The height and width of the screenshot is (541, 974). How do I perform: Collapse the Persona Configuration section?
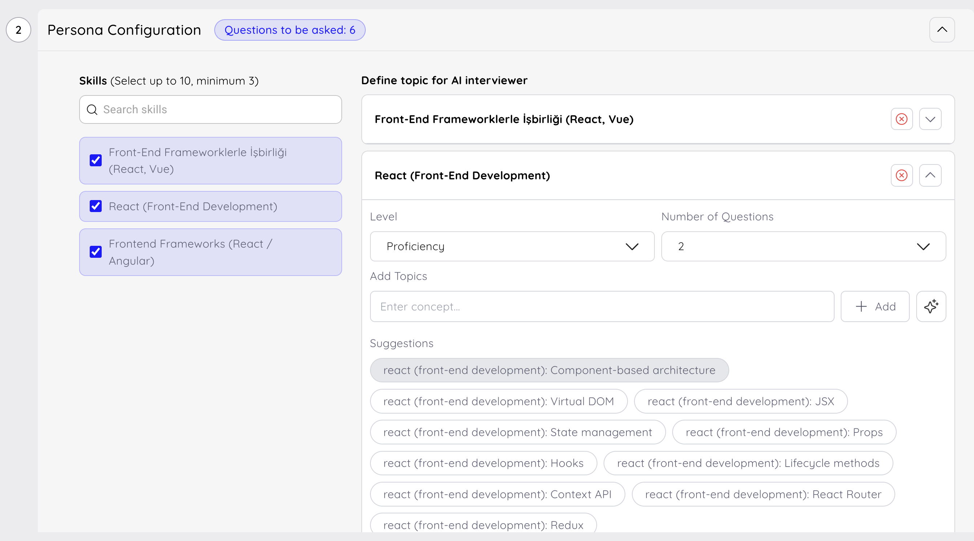click(942, 30)
